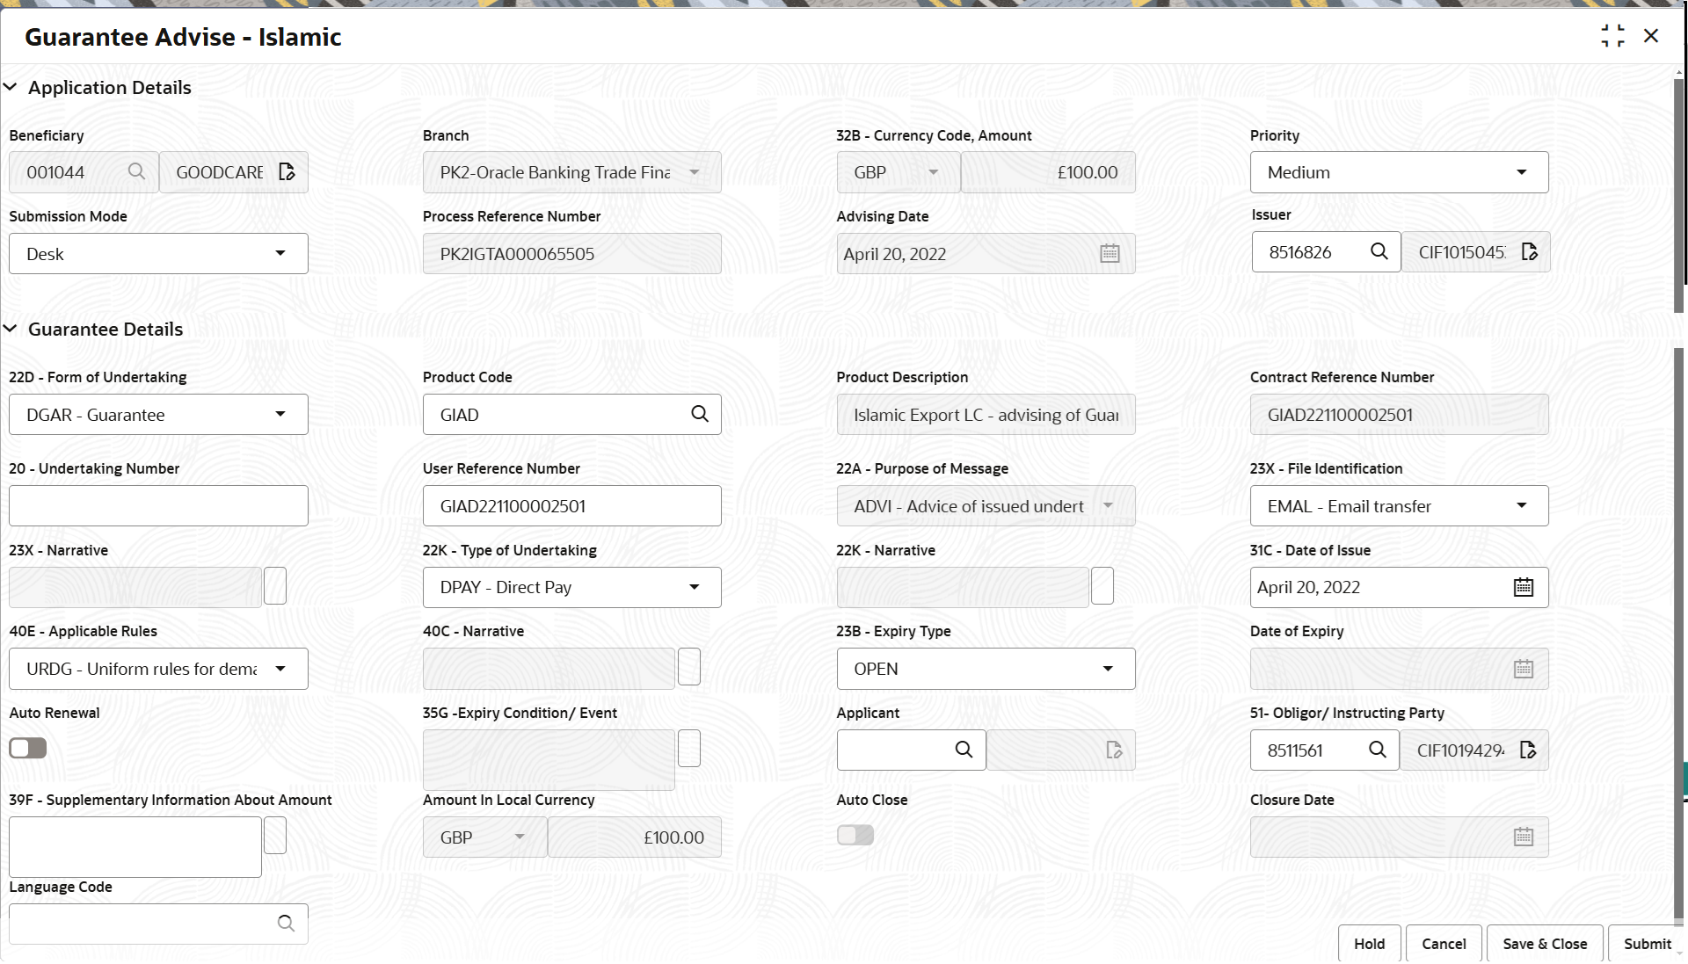Screen dimensions: 1688x964
Task: Open the Date of Issue calendar picker
Action: [x=1523, y=587]
